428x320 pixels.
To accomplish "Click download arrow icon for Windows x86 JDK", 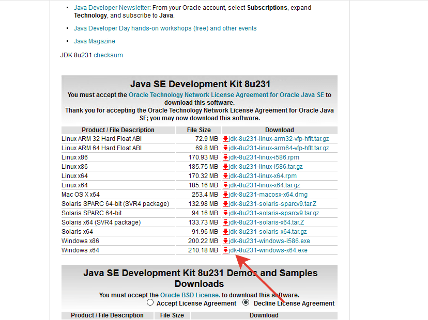I will [226, 241].
